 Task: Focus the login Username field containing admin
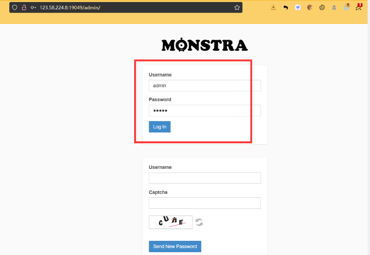coord(205,85)
